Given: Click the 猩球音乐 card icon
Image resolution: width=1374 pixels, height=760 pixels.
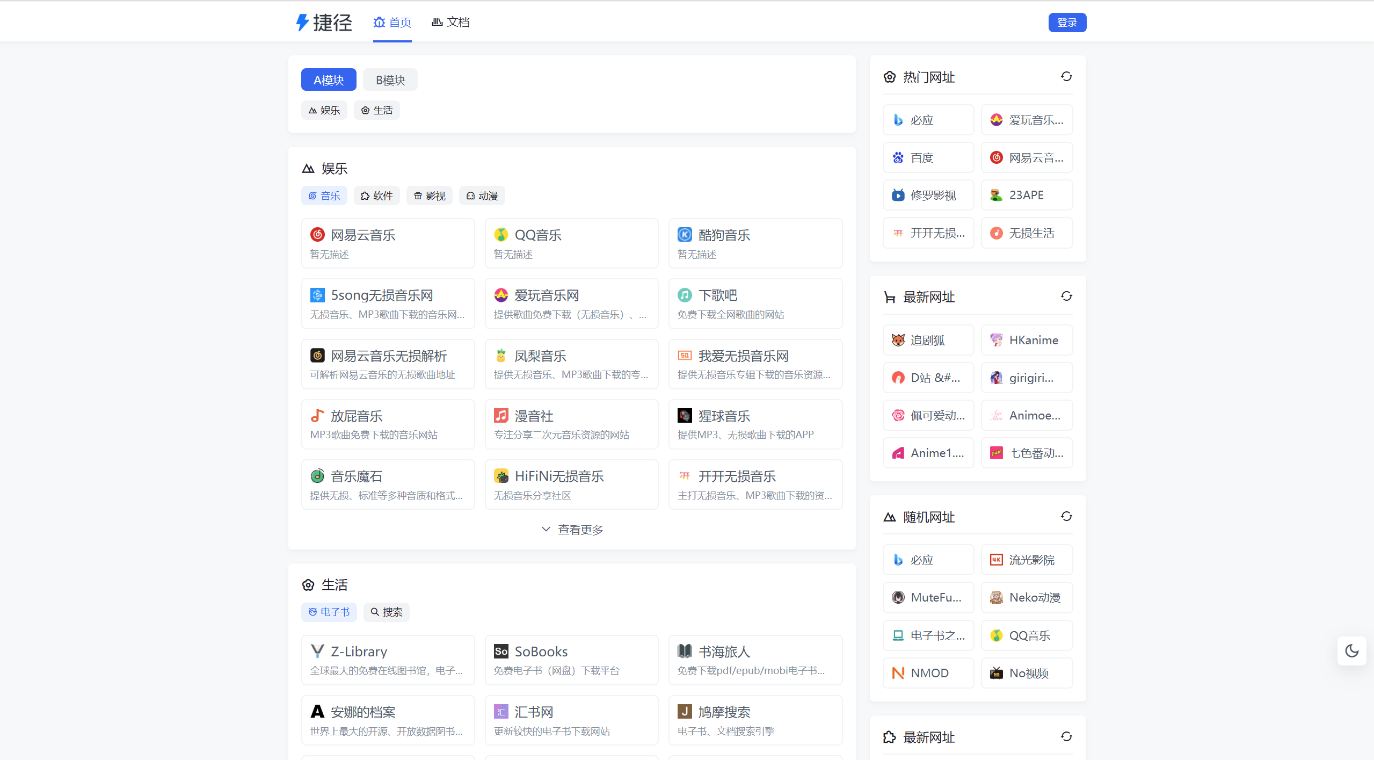Looking at the screenshot, I should [685, 416].
